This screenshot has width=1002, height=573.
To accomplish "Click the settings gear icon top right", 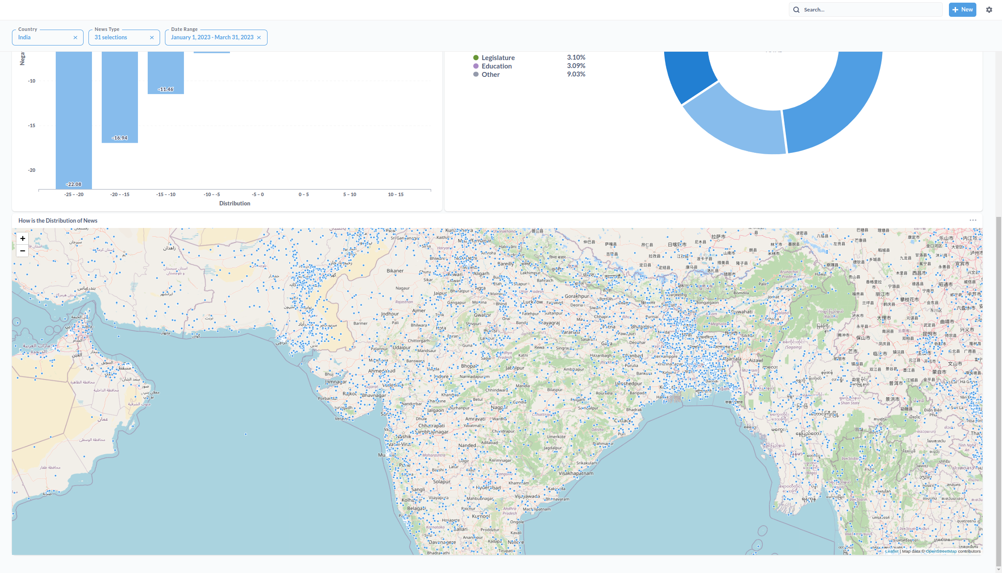I will [989, 10].
